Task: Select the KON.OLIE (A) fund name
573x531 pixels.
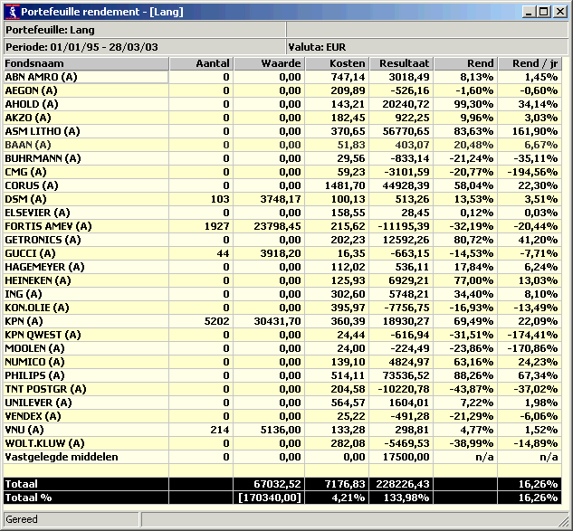Action: (x=37, y=308)
